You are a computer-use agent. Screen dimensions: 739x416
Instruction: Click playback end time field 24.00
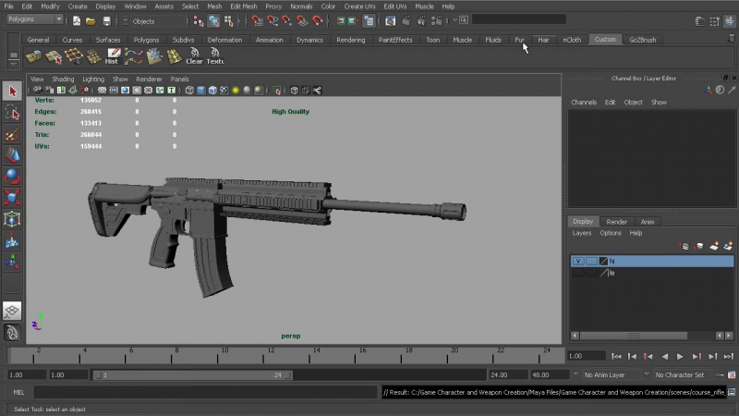tap(507, 375)
